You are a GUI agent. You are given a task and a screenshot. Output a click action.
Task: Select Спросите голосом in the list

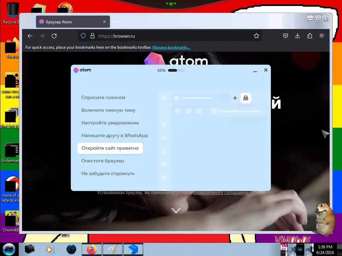click(x=104, y=98)
